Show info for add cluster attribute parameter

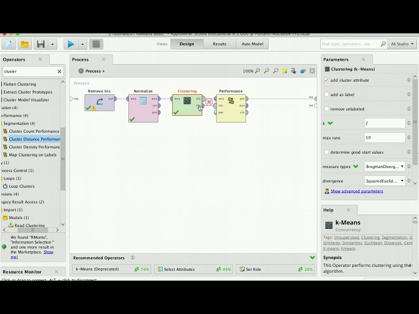point(409,80)
